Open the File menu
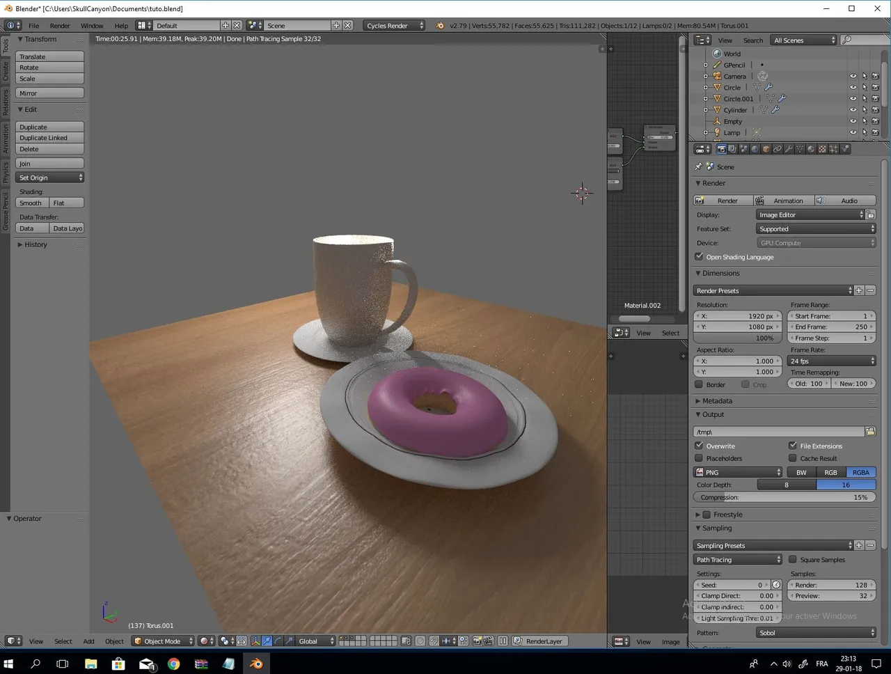The image size is (891, 674). (x=33, y=26)
